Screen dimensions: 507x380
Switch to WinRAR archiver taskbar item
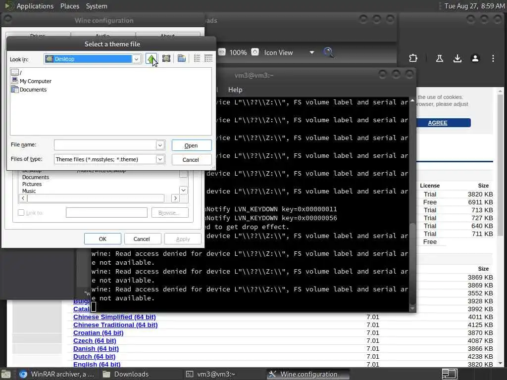point(57,374)
